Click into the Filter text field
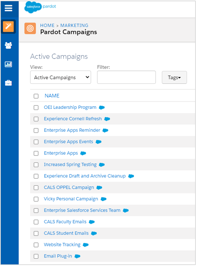The height and width of the screenshot is (266, 198). 126,77
